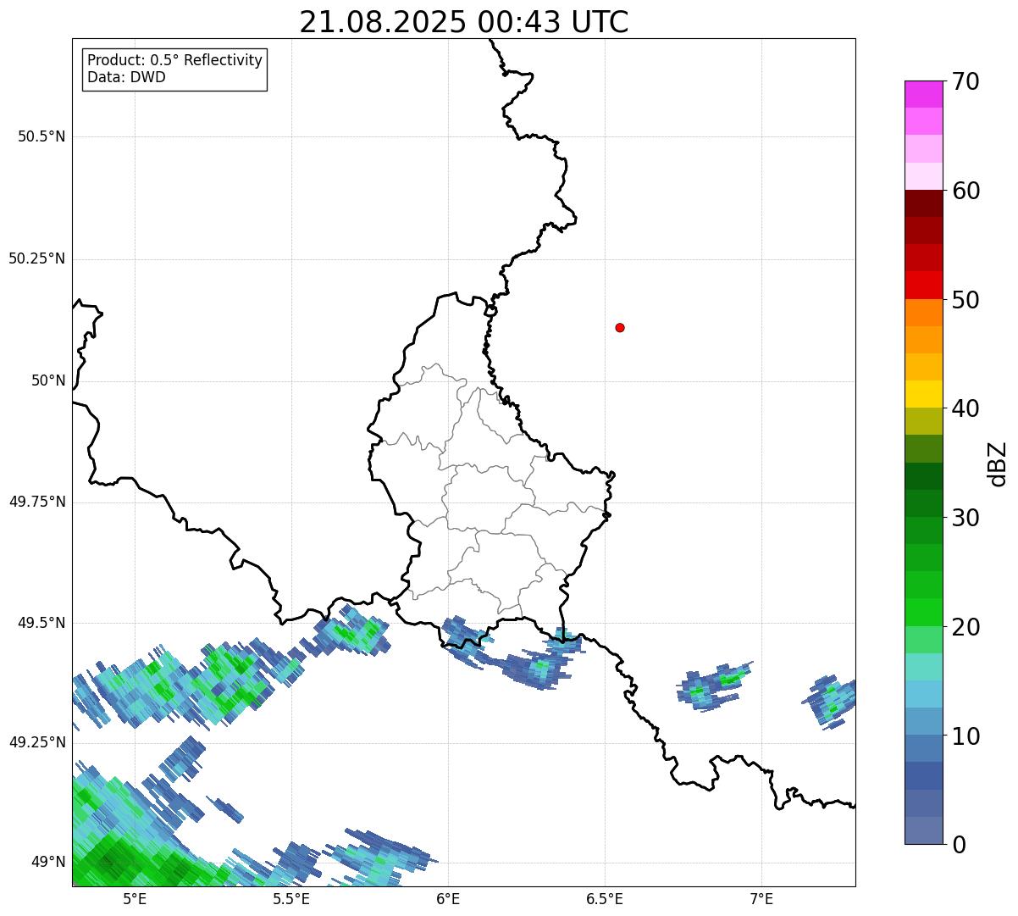
Task: Click the 'dBZ' colorbar label
Action: 998,464
